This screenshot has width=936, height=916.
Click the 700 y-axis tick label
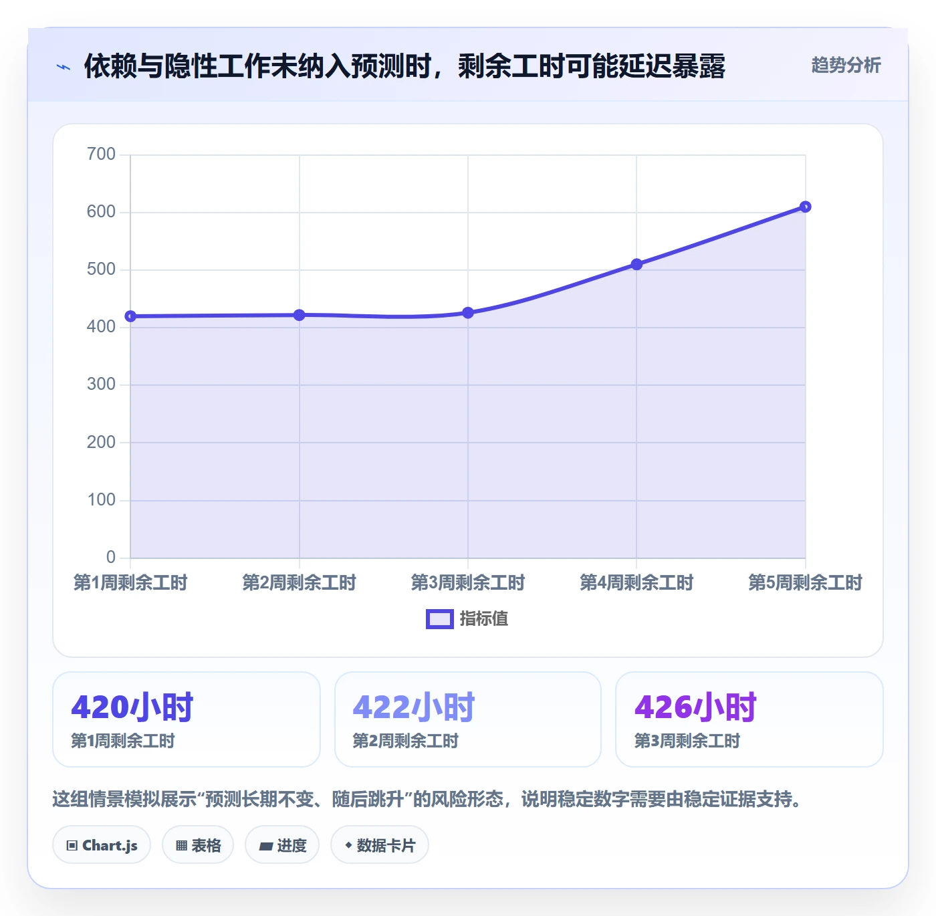(101, 154)
